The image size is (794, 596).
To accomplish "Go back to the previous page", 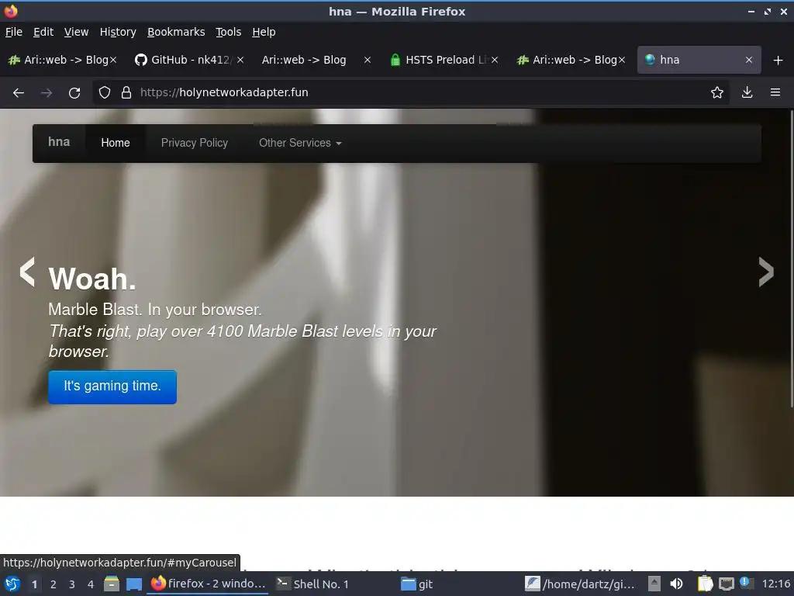I will [x=19, y=93].
